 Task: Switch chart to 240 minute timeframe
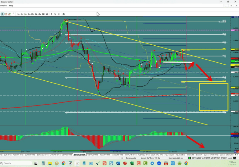pos(43,14)
